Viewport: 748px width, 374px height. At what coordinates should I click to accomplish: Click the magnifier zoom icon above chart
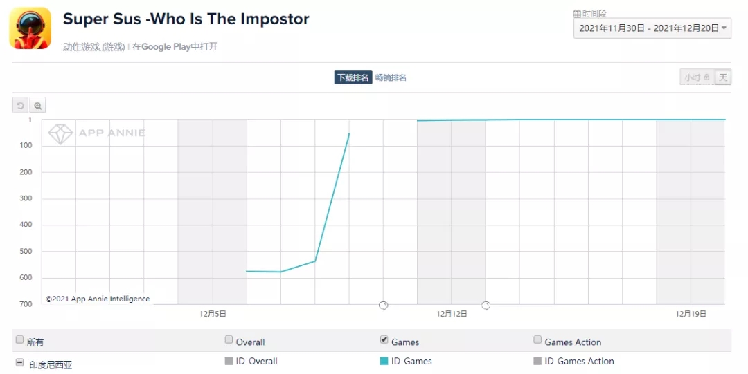tap(38, 106)
